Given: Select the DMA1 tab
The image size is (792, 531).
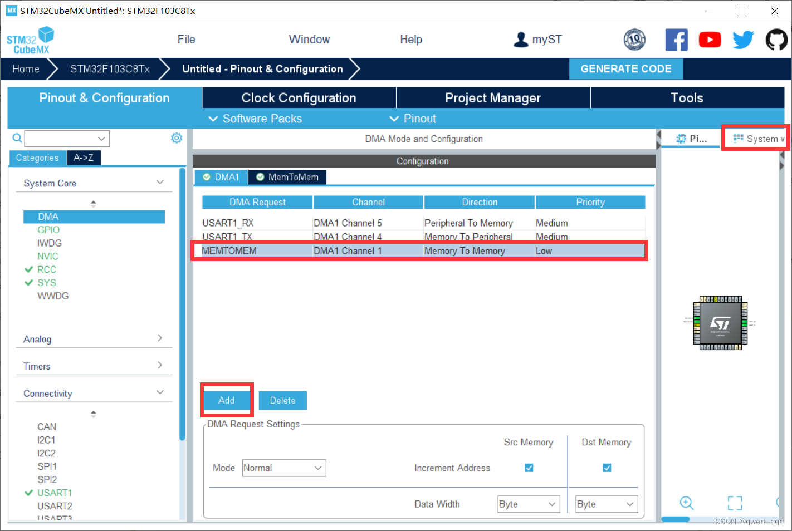Looking at the screenshot, I should 221,177.
